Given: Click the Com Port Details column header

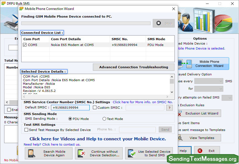Looking at the screenshot, I should [79, 39].
